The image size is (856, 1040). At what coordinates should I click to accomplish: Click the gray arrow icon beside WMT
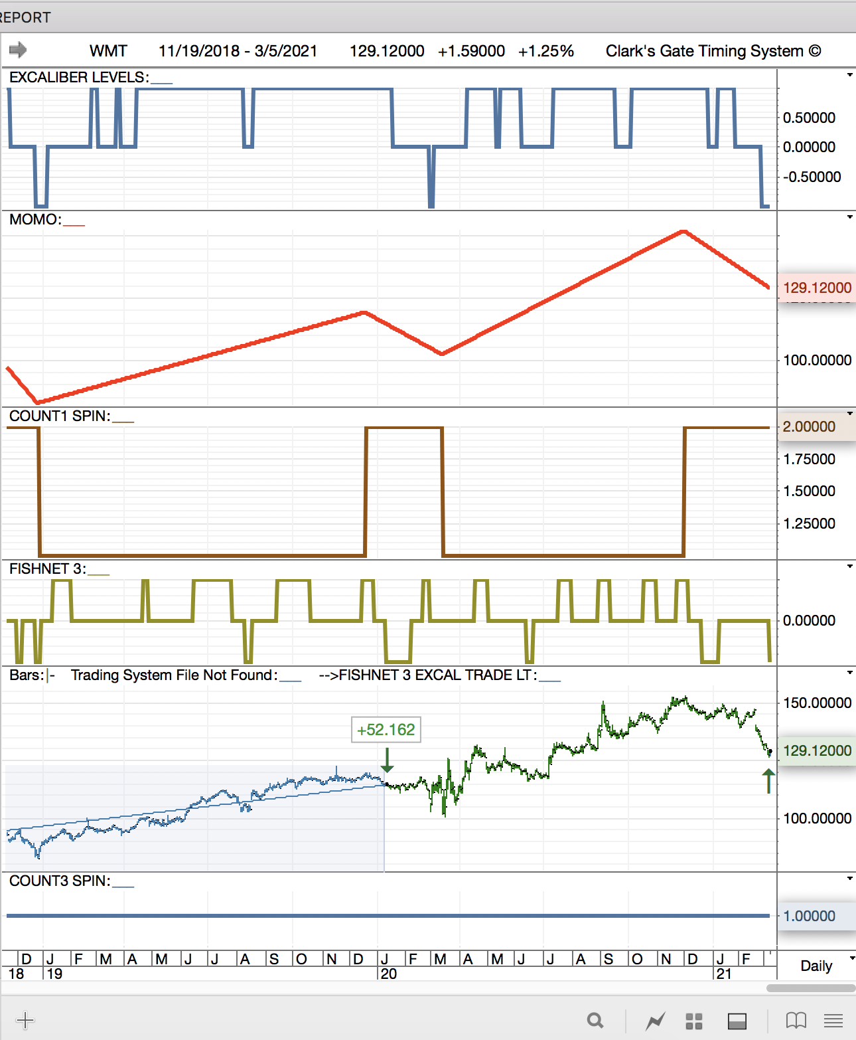click(x=18, y=50)
